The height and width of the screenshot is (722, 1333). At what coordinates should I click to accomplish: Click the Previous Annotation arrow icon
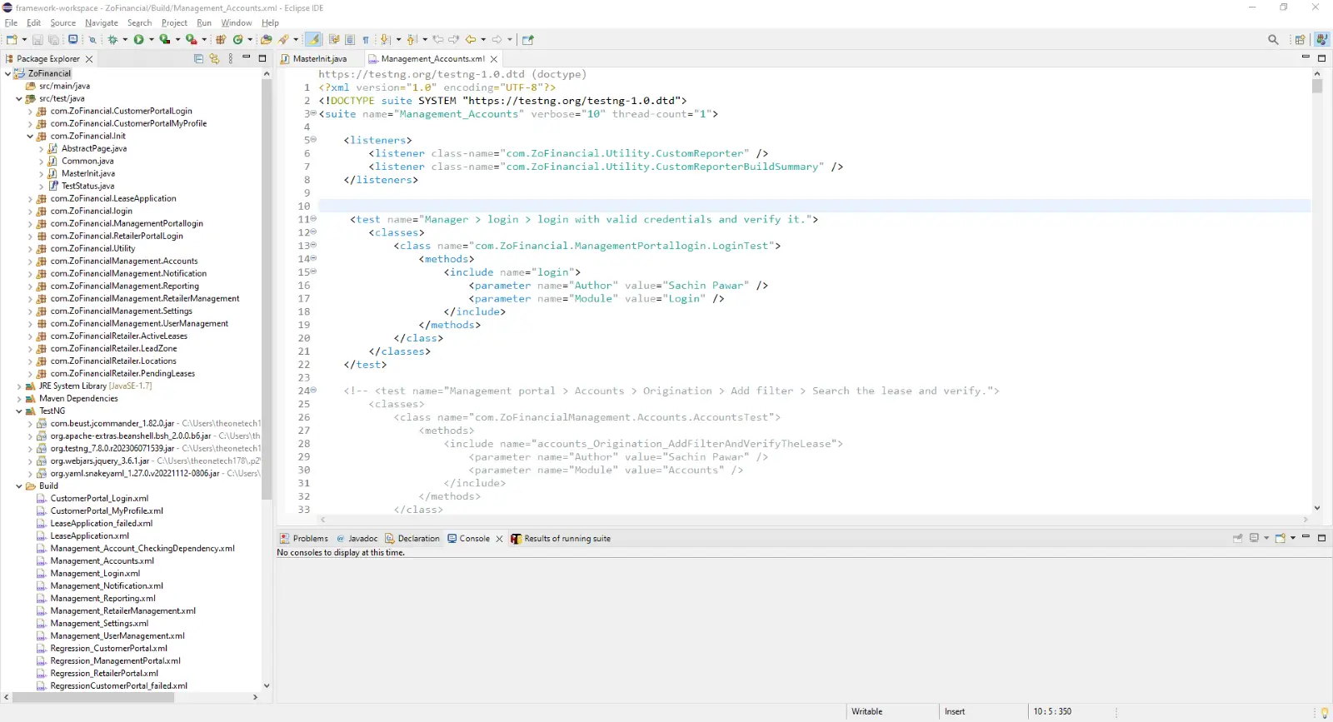click(x=412, y=39)
